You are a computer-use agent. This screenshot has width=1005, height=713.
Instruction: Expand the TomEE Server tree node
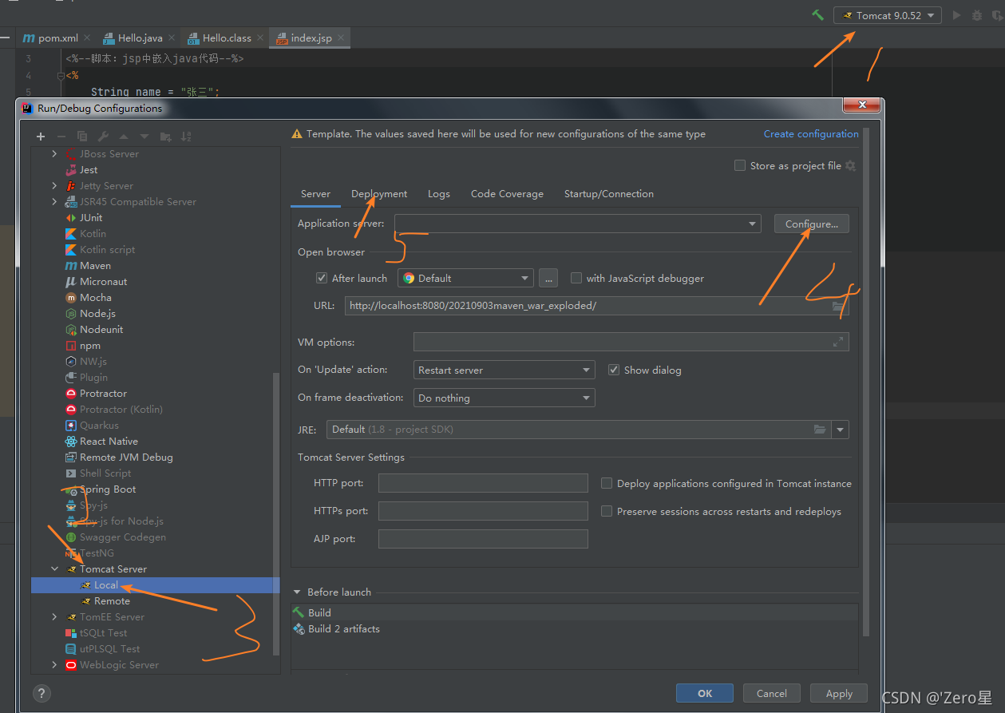[x=54, y=616]
